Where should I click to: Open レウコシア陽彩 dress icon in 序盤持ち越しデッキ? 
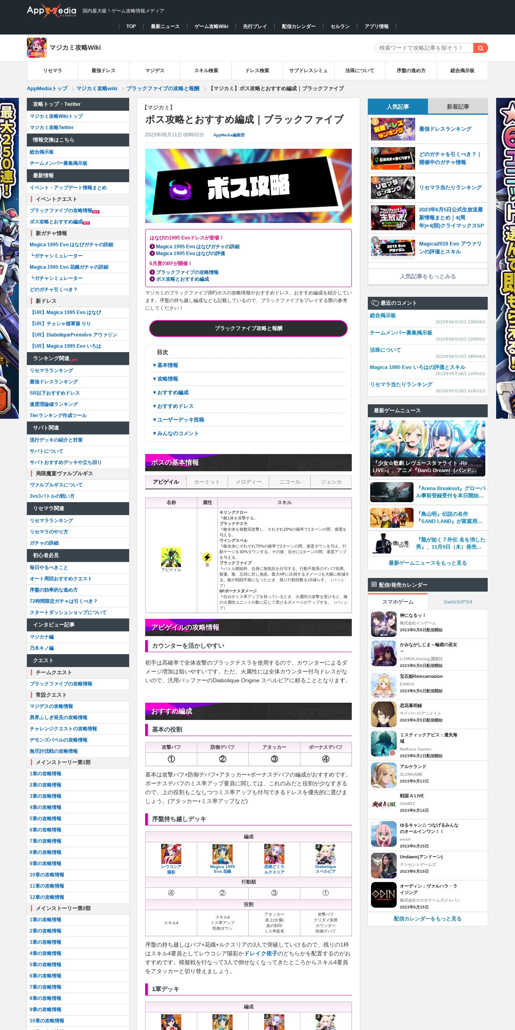[171, 854]
